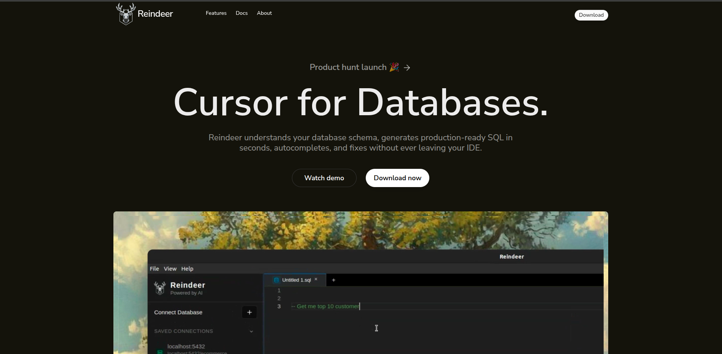Click the green localhost:5432 connection icon

(x=160, y=351)
